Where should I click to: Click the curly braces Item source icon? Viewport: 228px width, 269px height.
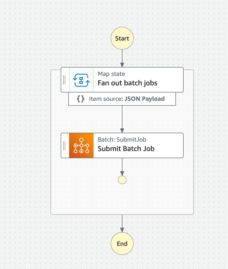coord(80,99)
